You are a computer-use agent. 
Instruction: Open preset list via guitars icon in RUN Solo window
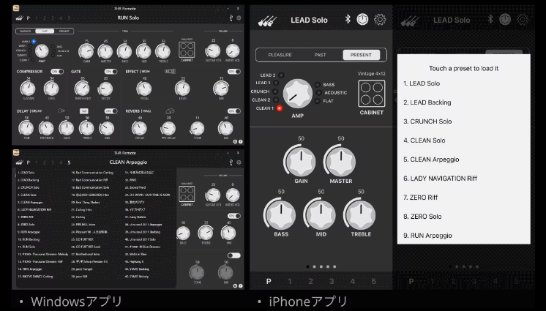point(19,18)
